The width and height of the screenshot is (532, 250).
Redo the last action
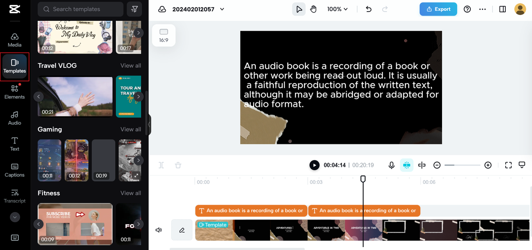(385, 9)
